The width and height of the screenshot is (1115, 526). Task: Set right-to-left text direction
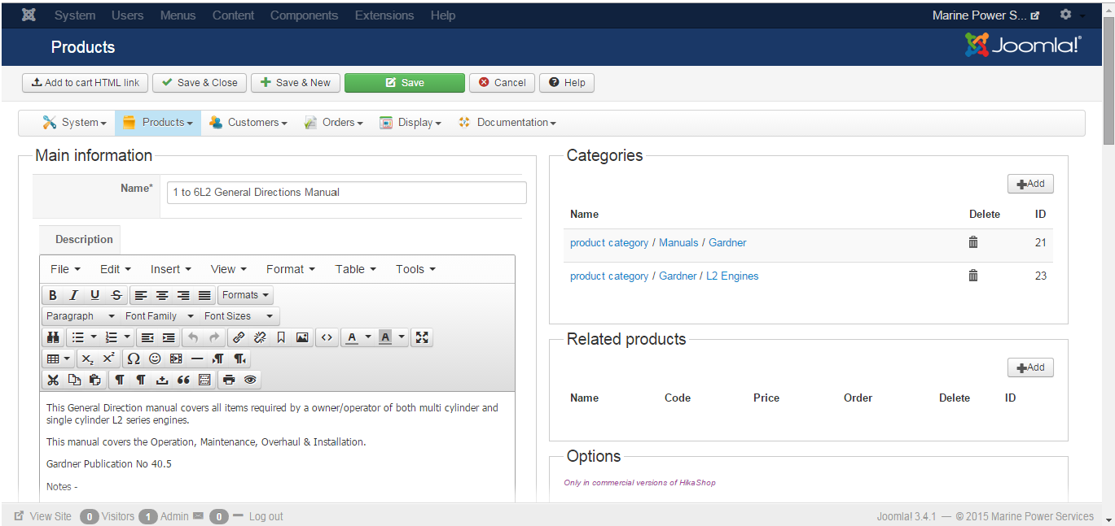pyautogui.click(x=239, y=359)
